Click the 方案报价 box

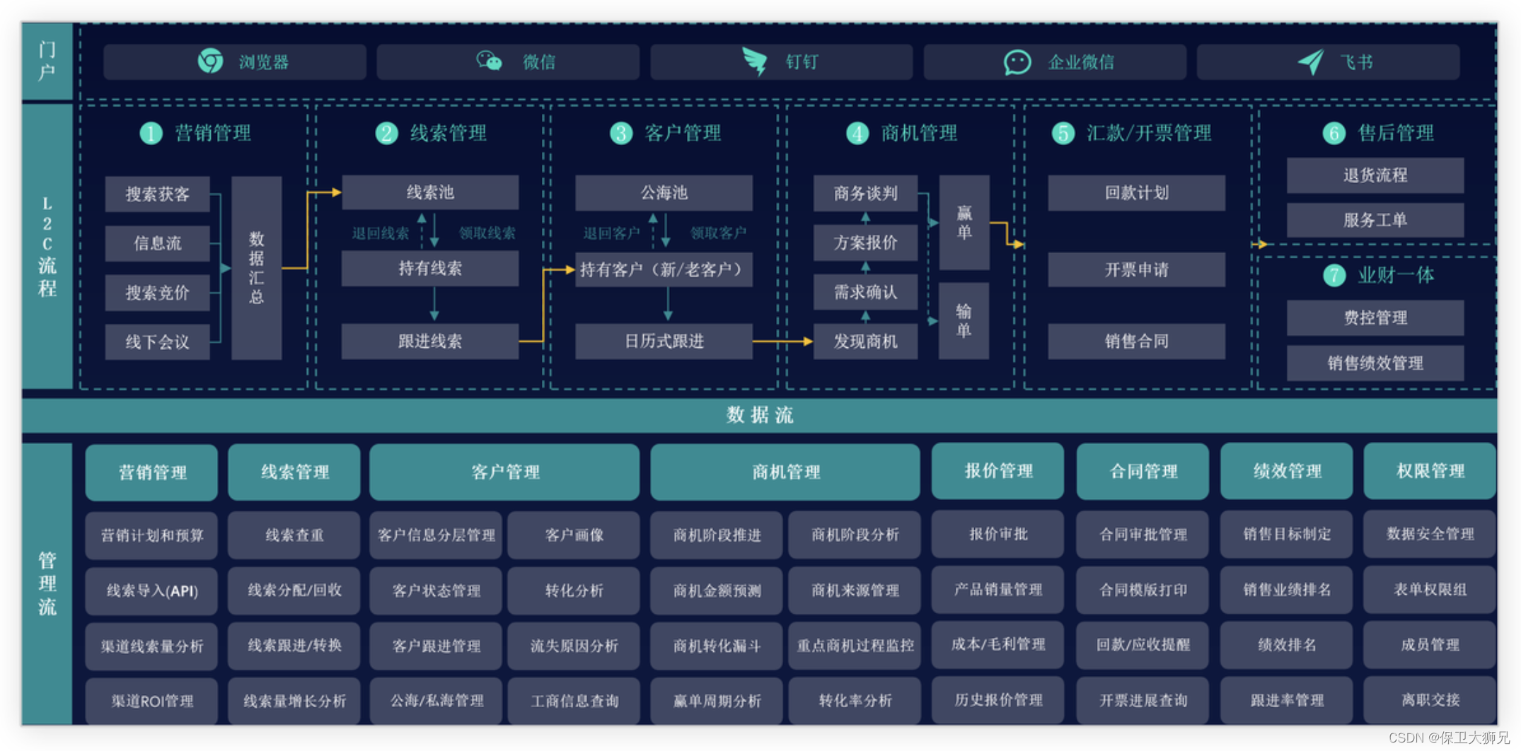[x=865, y=243]
